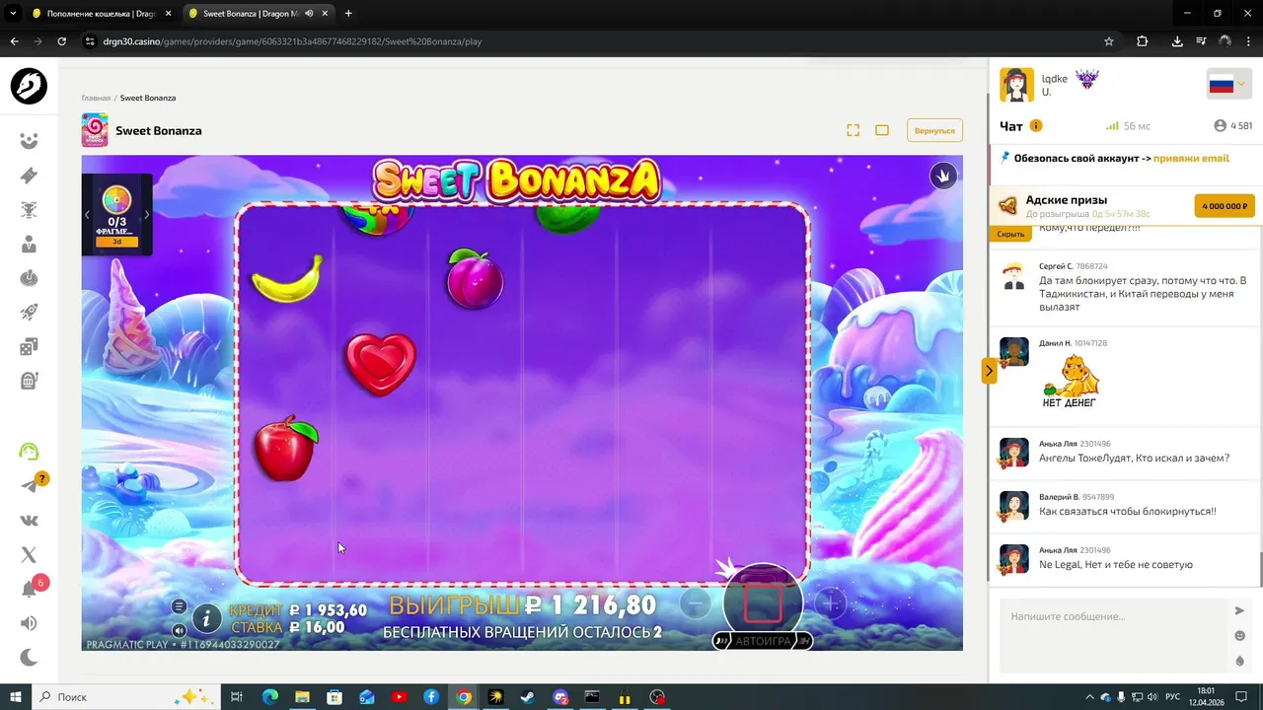The height and width of the screenshot is (710, 1263).
Task: Open the X social icon in sidebar
Action: pos(29,555)
